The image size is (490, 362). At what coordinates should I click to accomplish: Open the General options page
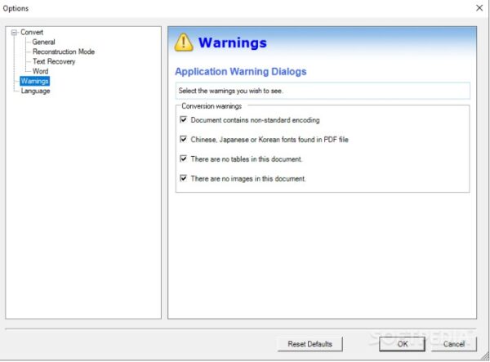point(43,42)
